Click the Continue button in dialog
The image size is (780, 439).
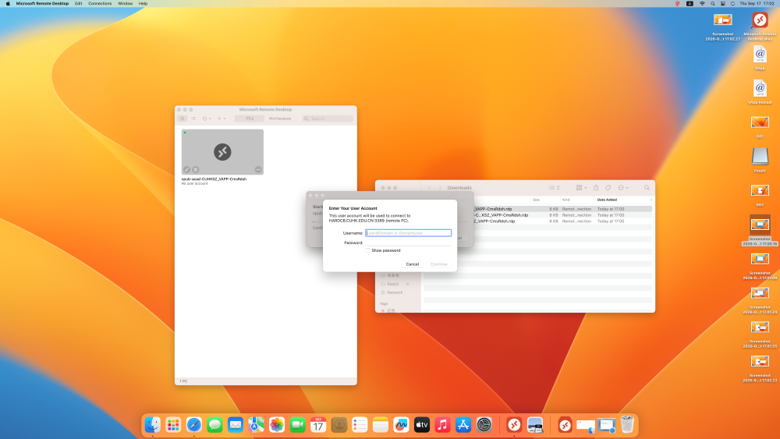pos(438,264)
